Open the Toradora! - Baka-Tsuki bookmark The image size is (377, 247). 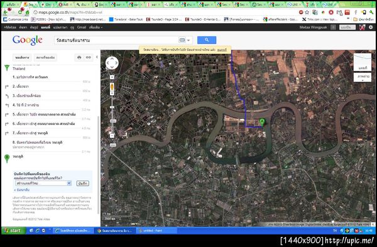tap(126, 19)
